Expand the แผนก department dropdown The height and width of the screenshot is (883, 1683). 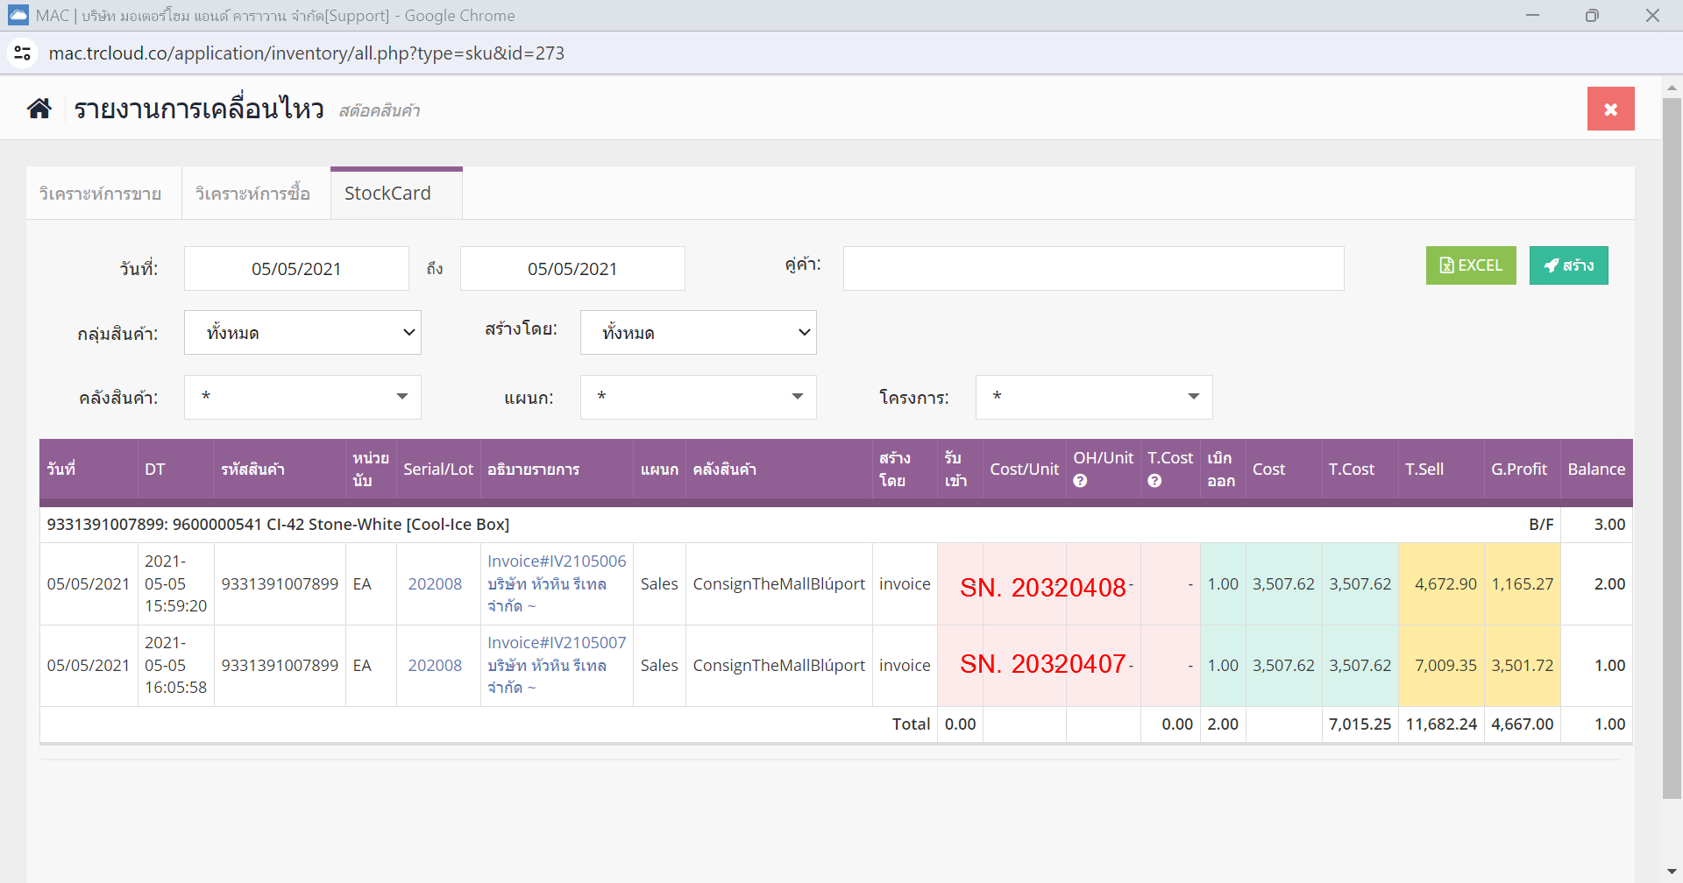pyautogui.click(x=698, y=397)
